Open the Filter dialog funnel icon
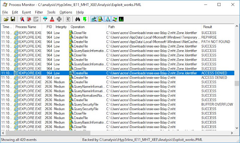 [x=45, y=19]
